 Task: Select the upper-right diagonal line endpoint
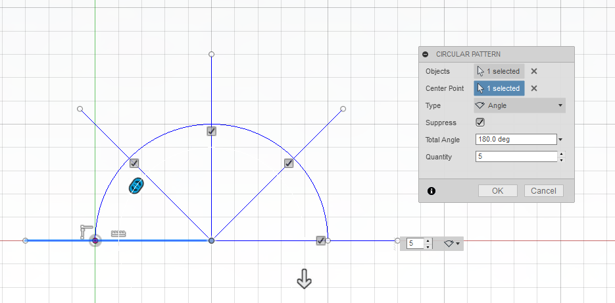(343, 109)
